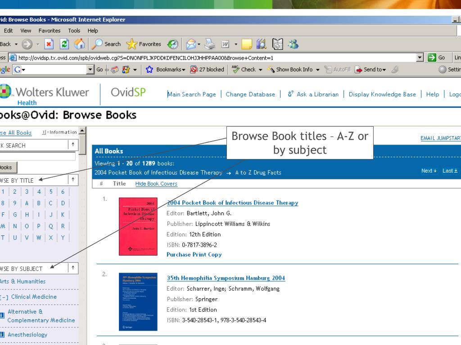Image resolution: width=461 pixels, height=345 pixels.
Task: Refresh the page using green arrows icon
Action: click(x=64, y=44)
